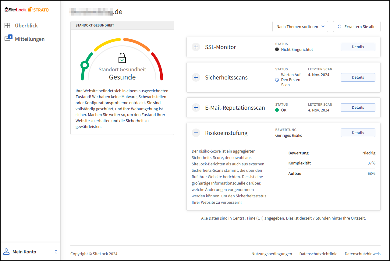Click the Mein Konto user icon
This screenshot has width=390, height=261.
click(6, 252)
